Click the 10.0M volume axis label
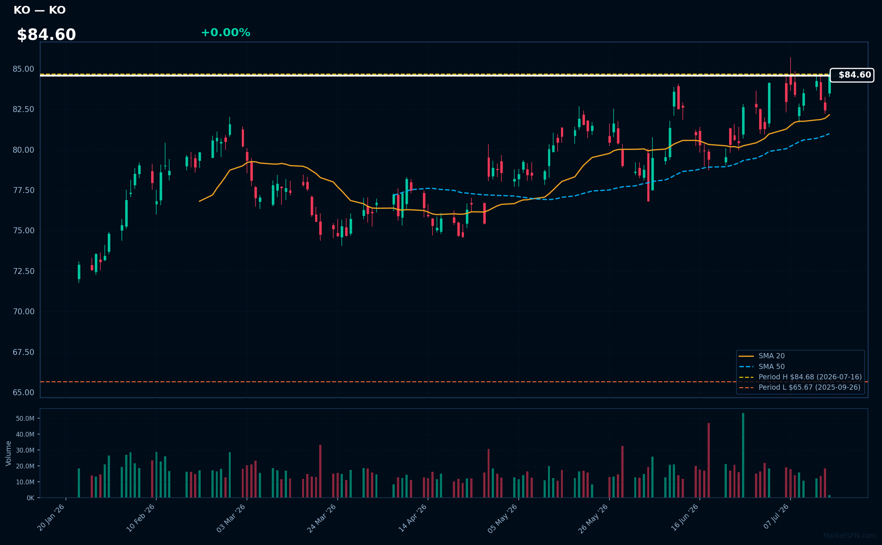Screen dimensions: 882x545 click(25, 482)
